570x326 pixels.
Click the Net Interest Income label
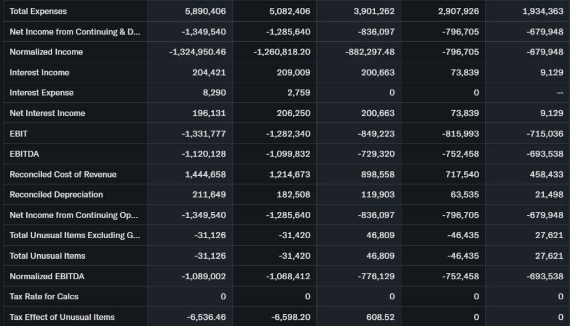47,113
